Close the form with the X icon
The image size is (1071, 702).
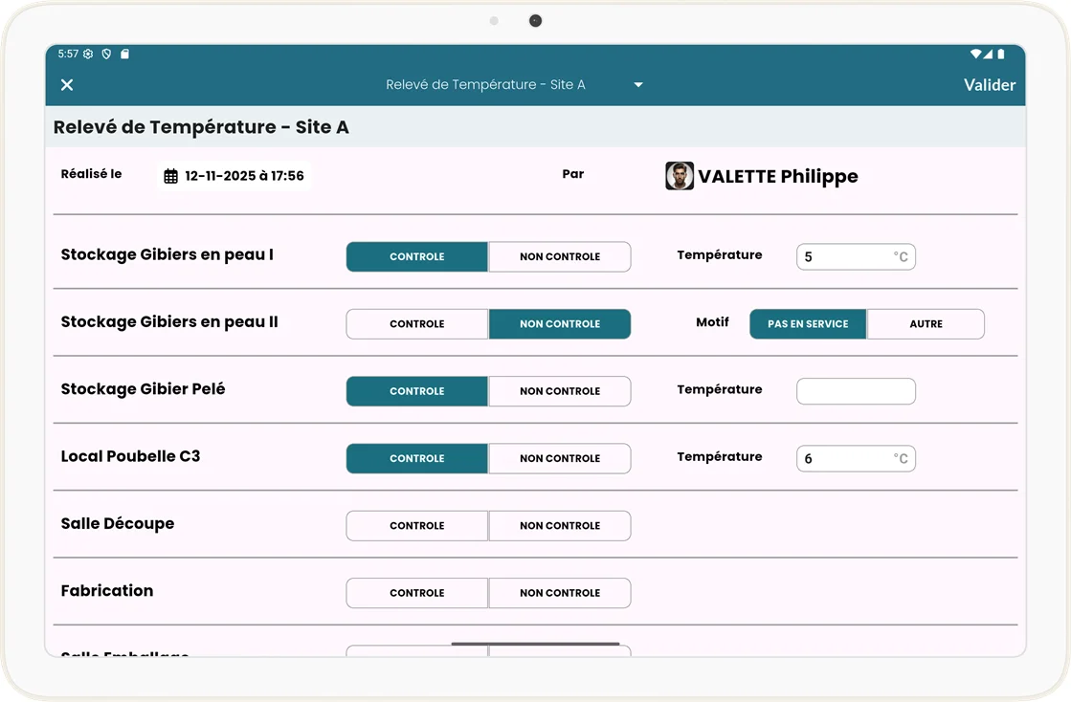[x=67, y=84]
